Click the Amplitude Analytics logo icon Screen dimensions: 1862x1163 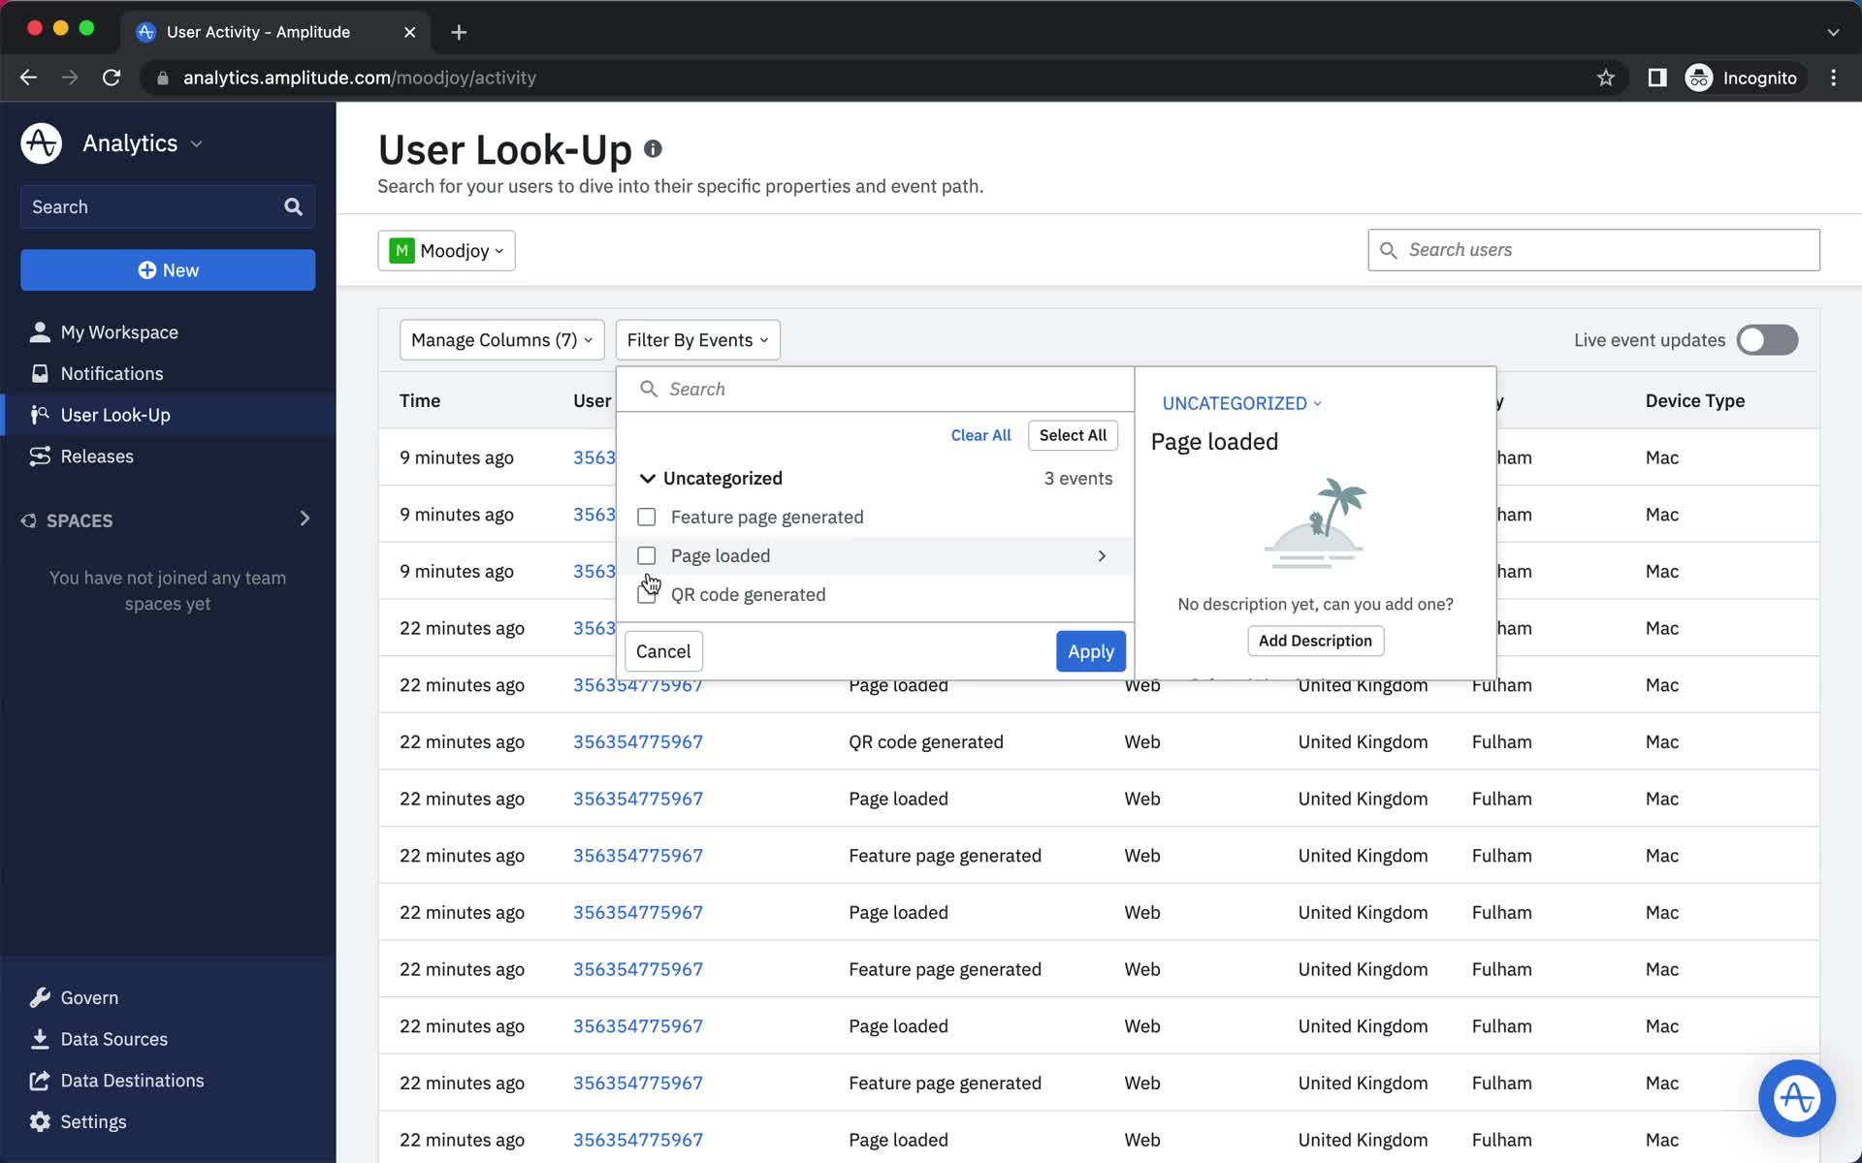pyautogui.click(x=40, y=143)
